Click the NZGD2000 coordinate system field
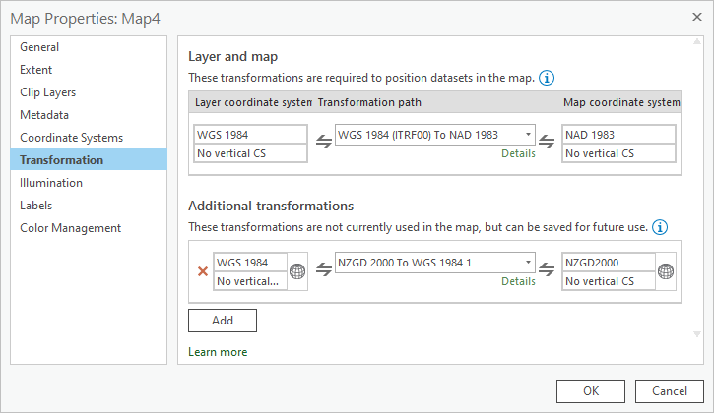 (x=610, y=263)
